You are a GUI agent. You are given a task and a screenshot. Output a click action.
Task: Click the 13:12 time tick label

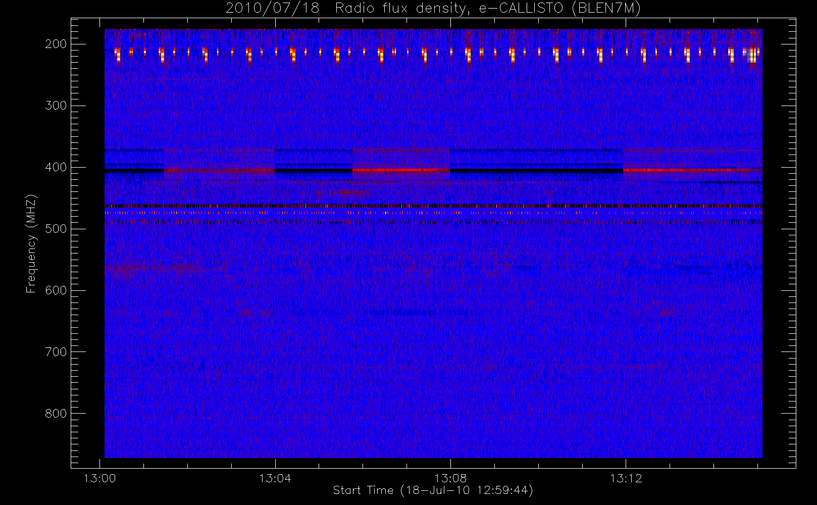pos(626,478)
